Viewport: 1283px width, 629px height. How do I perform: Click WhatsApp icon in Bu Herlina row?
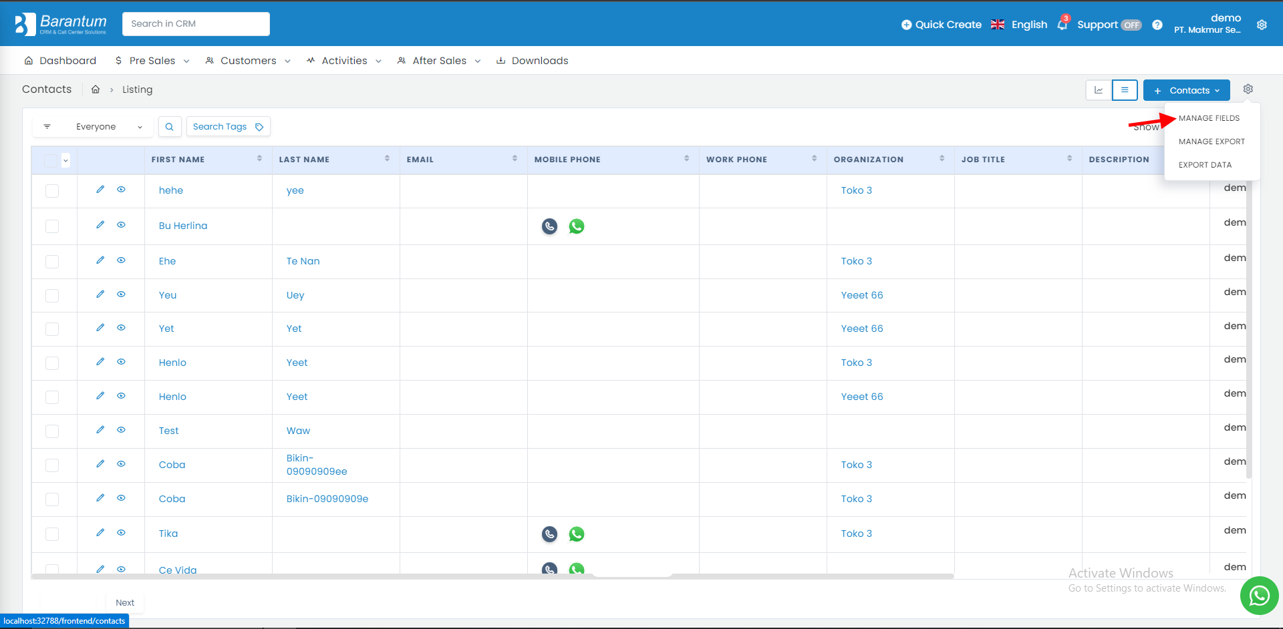coord(576,226)
